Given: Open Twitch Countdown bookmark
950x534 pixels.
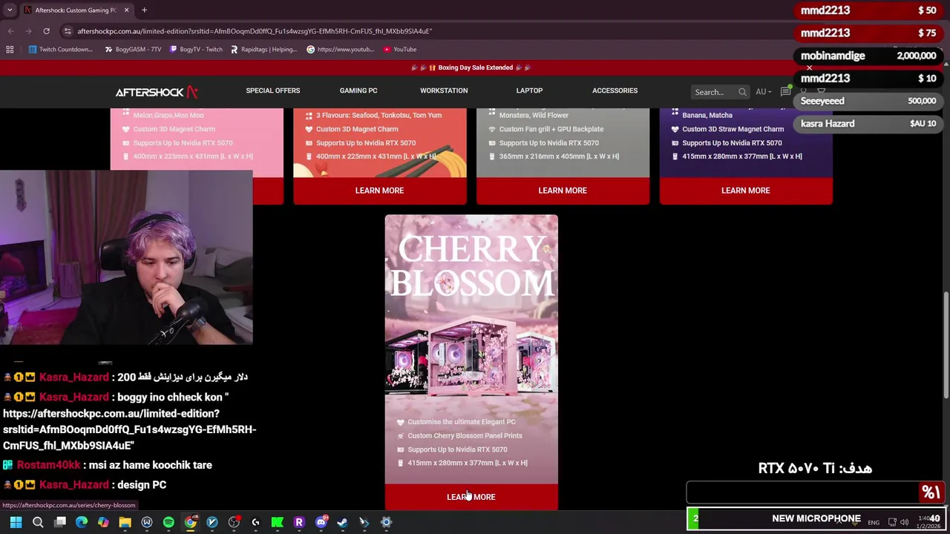Looking at the screenshot, I should click(x=60, y=49).
